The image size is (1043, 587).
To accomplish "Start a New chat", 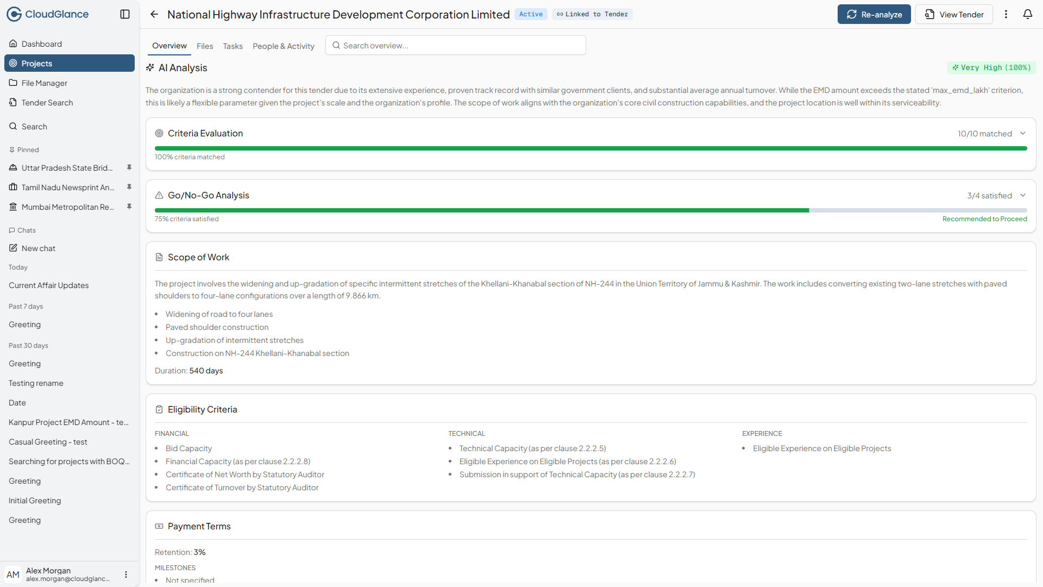I will click(x=70, y=248).
